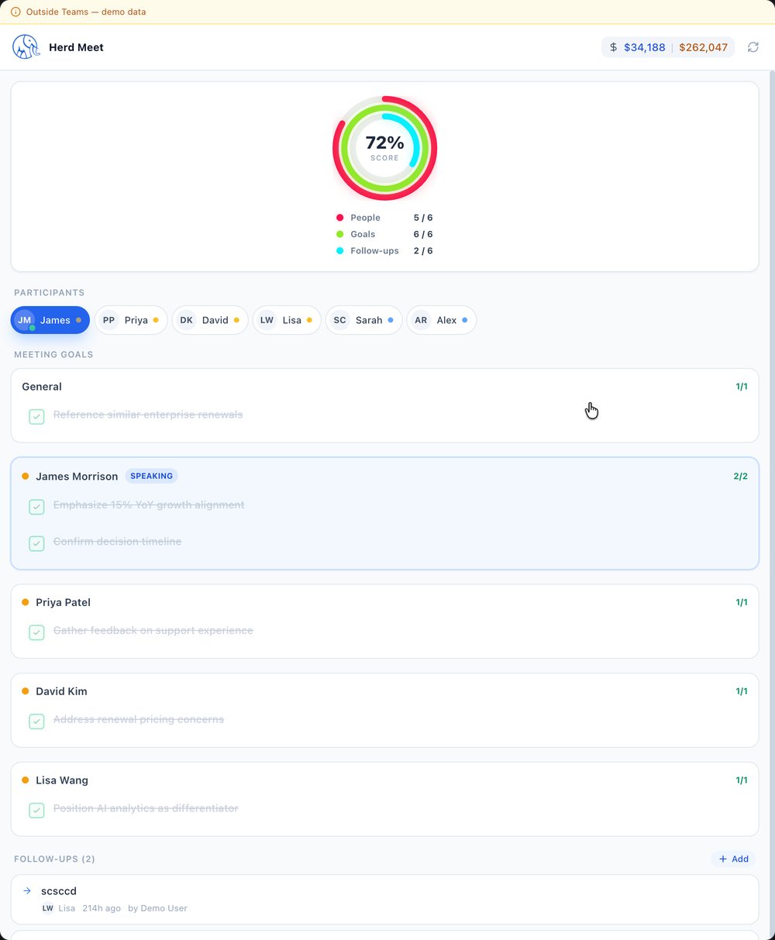
Task: Click the cyan Follow-ups legend dot
Action: pos(339,251)
